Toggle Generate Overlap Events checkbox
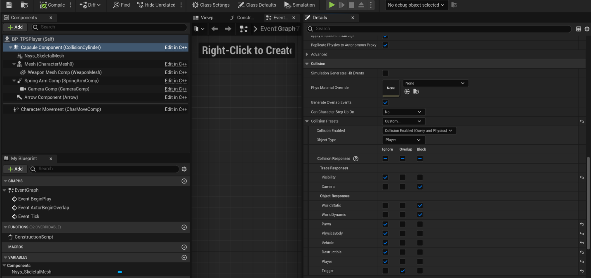591x278 pixels. (x=385, y=102)
